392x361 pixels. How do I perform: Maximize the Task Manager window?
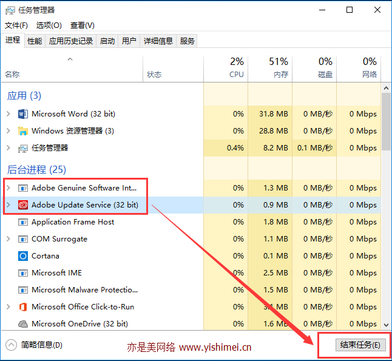point(350,10)
